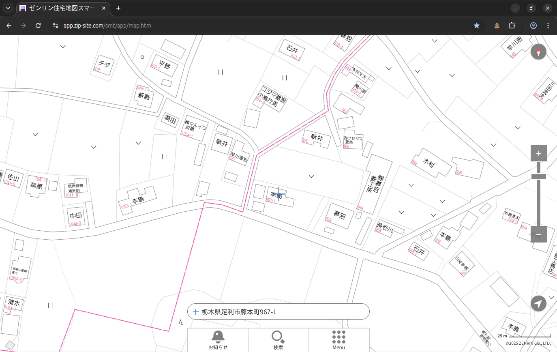The image size is (557, 352).
Task: Select the ゼンリン住宅地図 browser tab
Action: coord(63,8)
